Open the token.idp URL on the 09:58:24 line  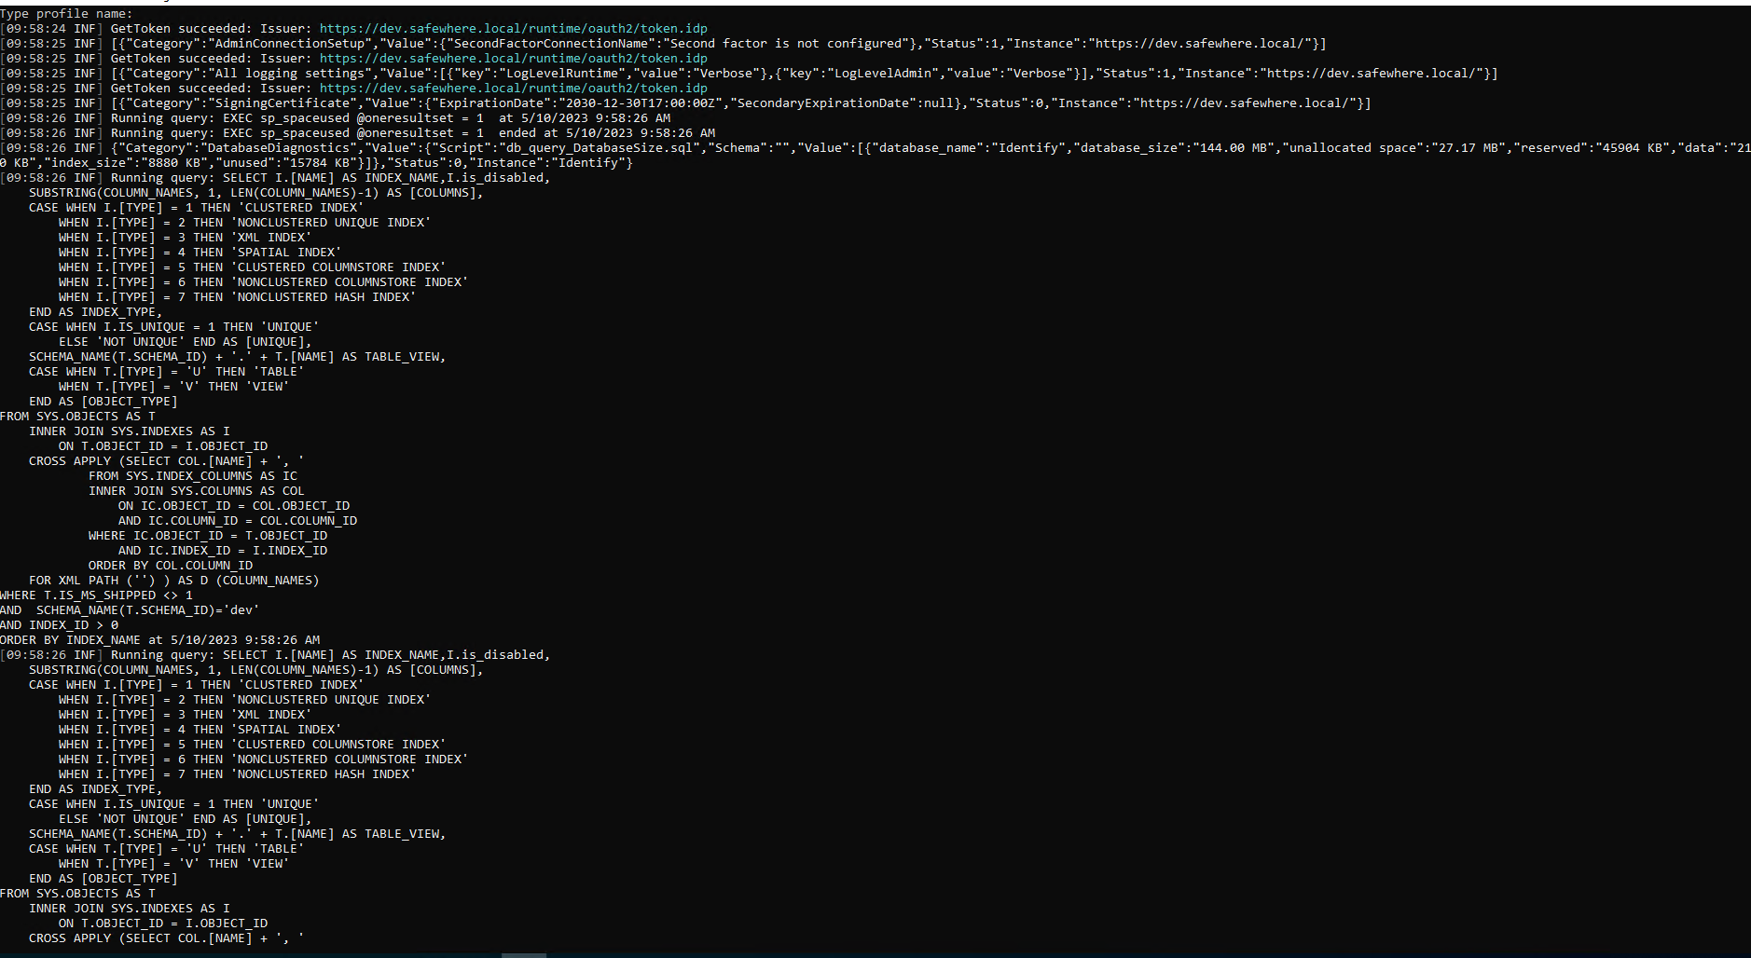pos(514,29)
